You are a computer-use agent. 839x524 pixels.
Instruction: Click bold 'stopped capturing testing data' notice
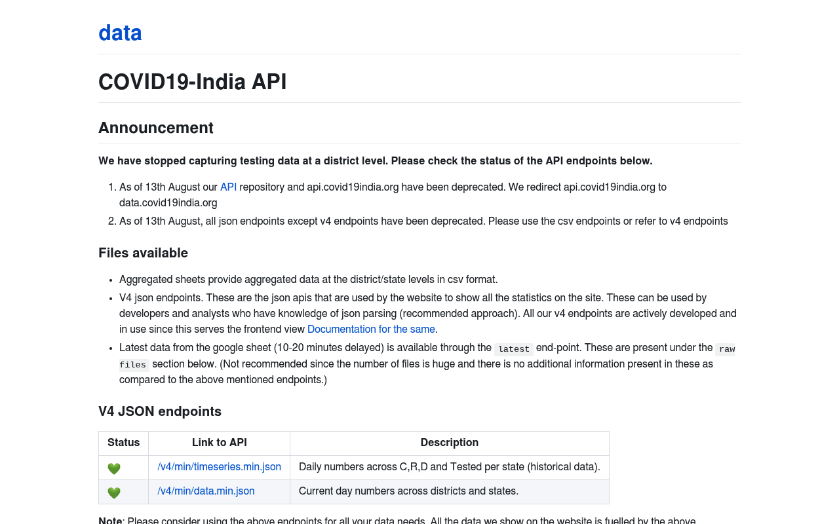(x=376, y=161)
